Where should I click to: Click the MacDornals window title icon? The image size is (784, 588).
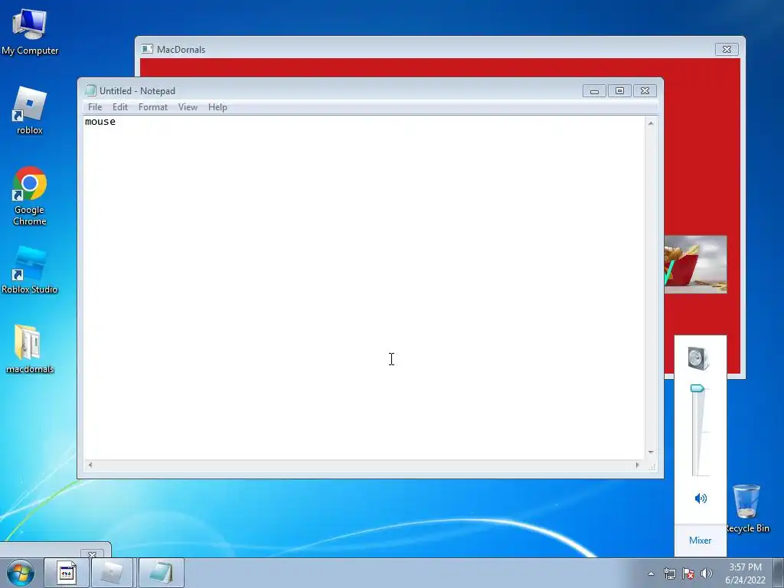point(147,49)
